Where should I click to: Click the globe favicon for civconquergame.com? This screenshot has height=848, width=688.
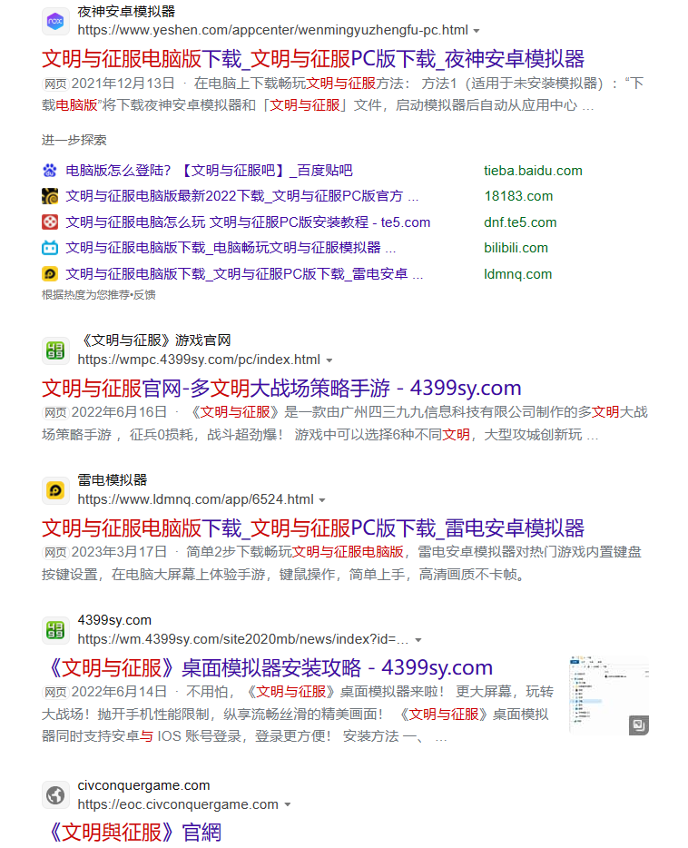tap(55, 795)
